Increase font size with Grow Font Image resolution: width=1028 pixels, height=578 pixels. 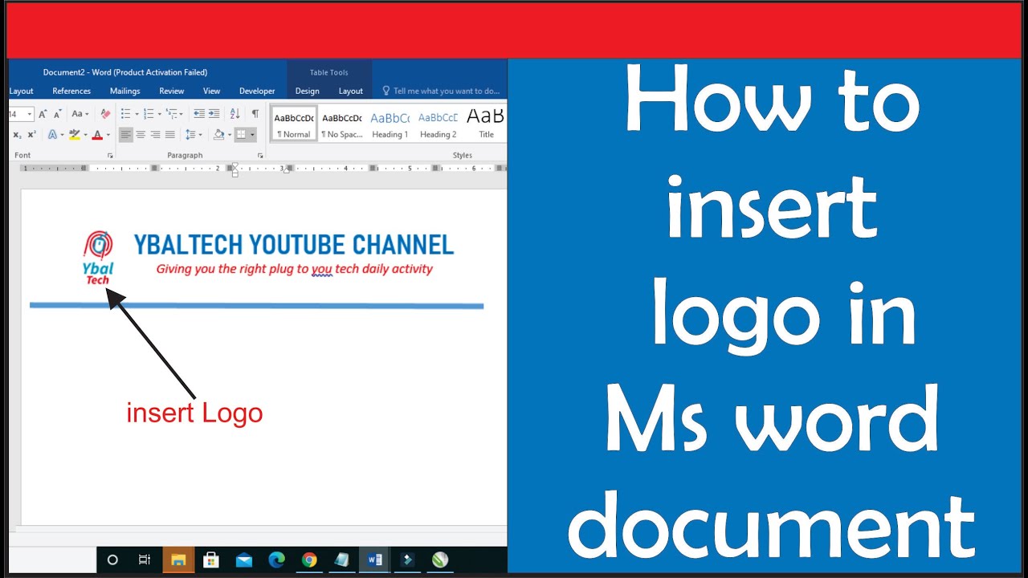tap(43, 114)
